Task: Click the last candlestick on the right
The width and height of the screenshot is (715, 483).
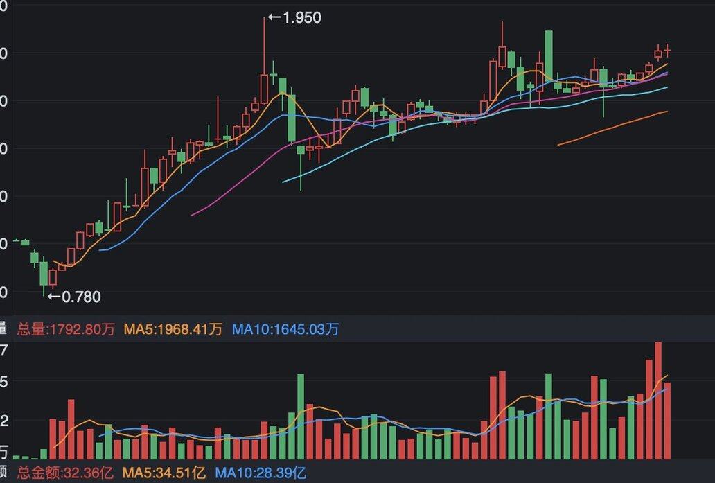Action: [x=667, y=51]
